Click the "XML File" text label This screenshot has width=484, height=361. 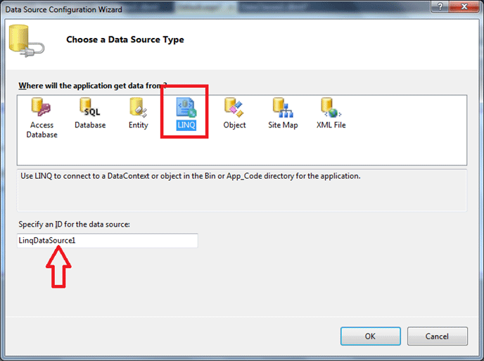(x=331, y=125)
